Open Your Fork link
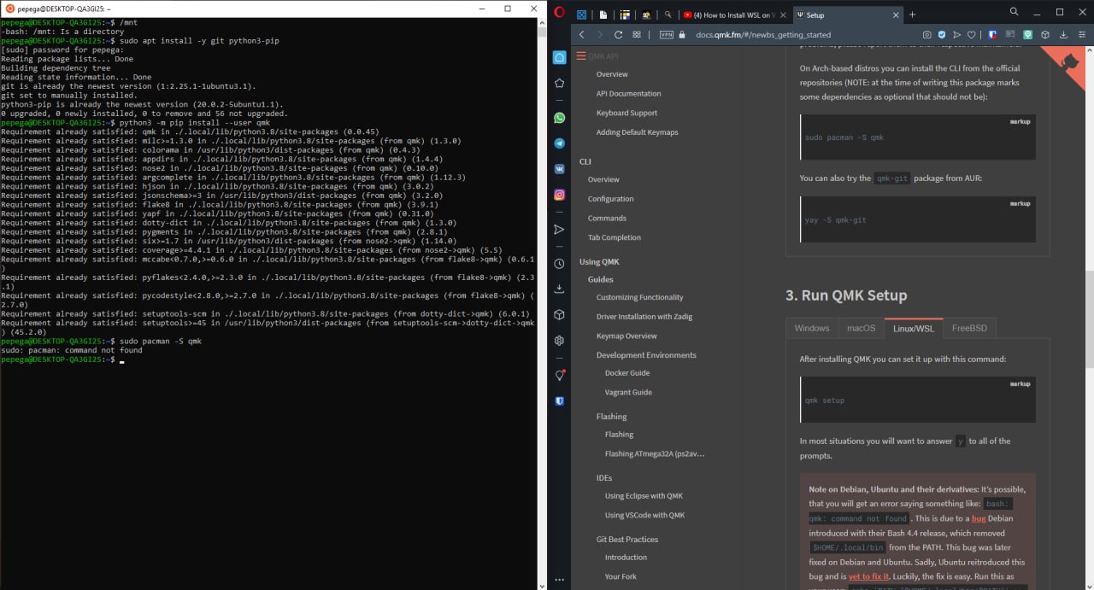The height and width of the screenshot is (590, 1094). pyautogui.click(x=621, y=577)
